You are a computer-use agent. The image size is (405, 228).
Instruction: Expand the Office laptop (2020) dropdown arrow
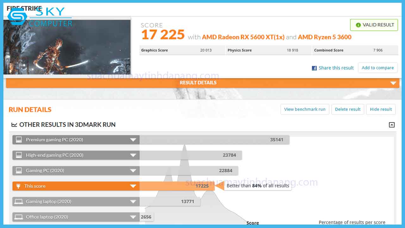(x=133, y=217)
